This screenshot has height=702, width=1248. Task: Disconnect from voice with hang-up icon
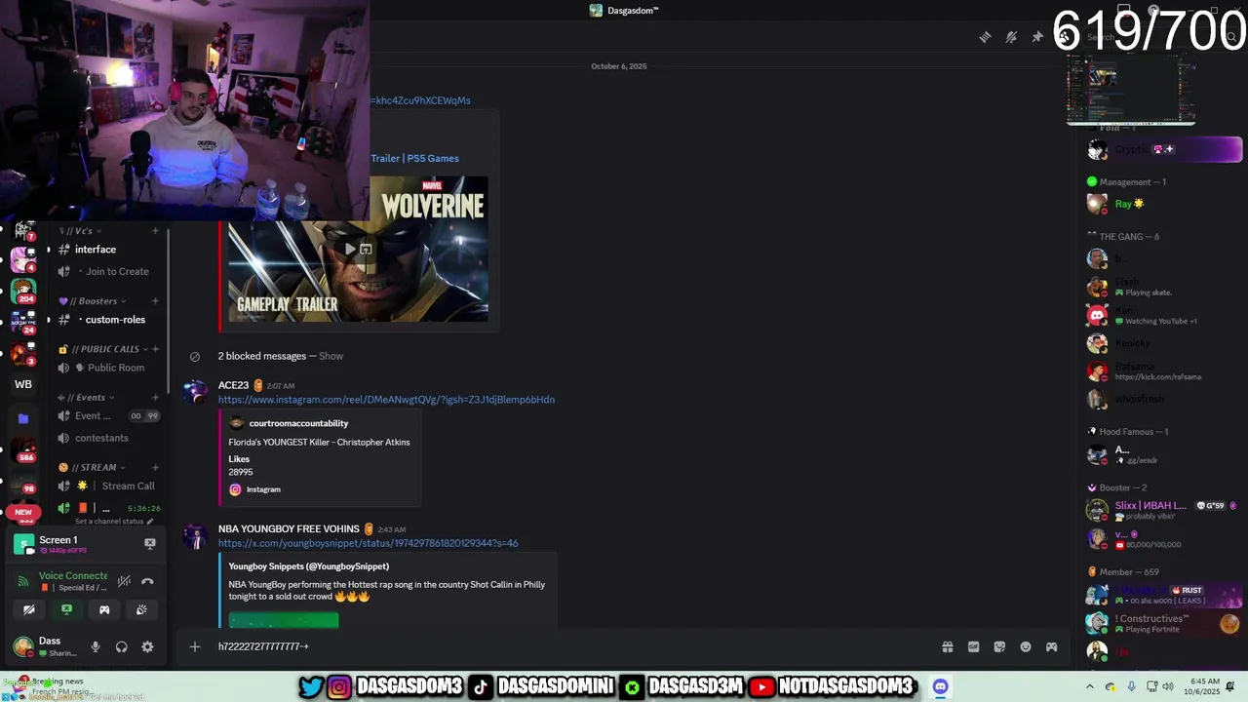pyautogui.click(x=147, y=581)
